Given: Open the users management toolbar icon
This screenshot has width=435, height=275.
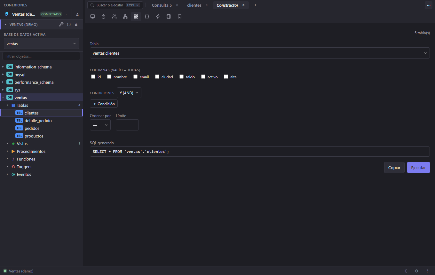Looking at the screenshot, I should click(114, 17).
